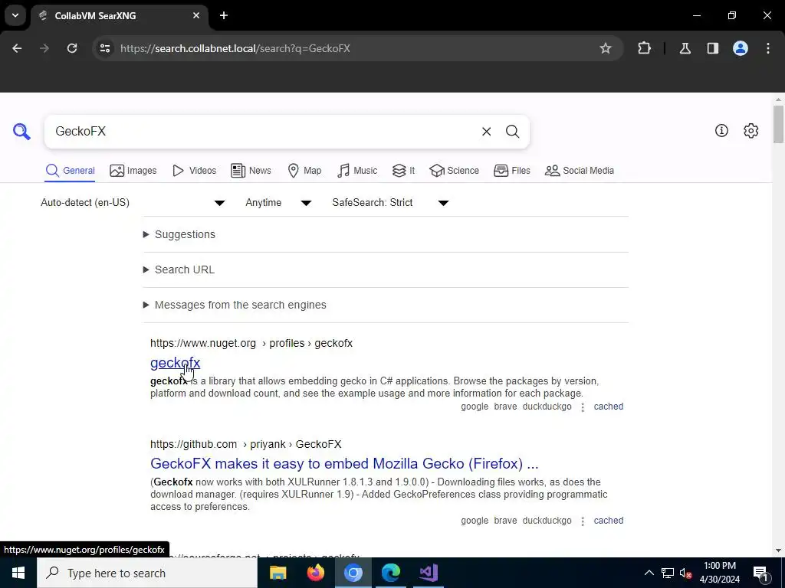
Task: Bookmark this page with the star icon
Action: click(606, 48)
